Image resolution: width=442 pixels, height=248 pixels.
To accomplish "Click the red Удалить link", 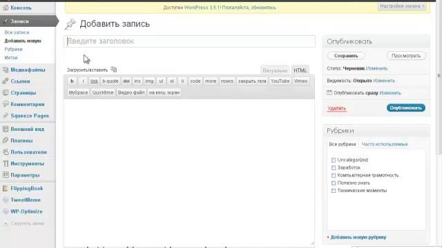I will [336, 108].
